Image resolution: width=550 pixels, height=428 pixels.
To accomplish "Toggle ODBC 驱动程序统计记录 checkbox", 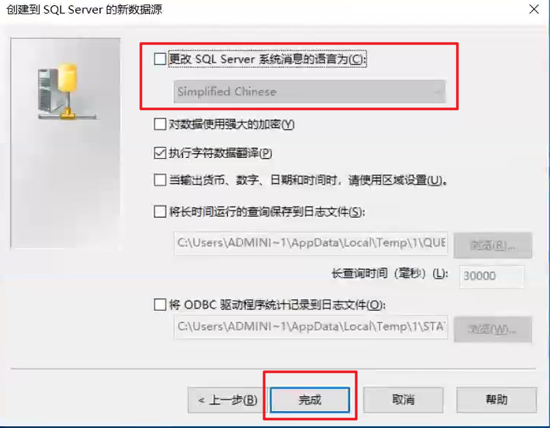I will [x=160, y=304].
